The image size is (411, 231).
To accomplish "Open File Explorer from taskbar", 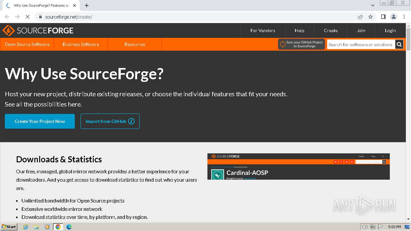I will pyautogui.click(x=36, y=227).
